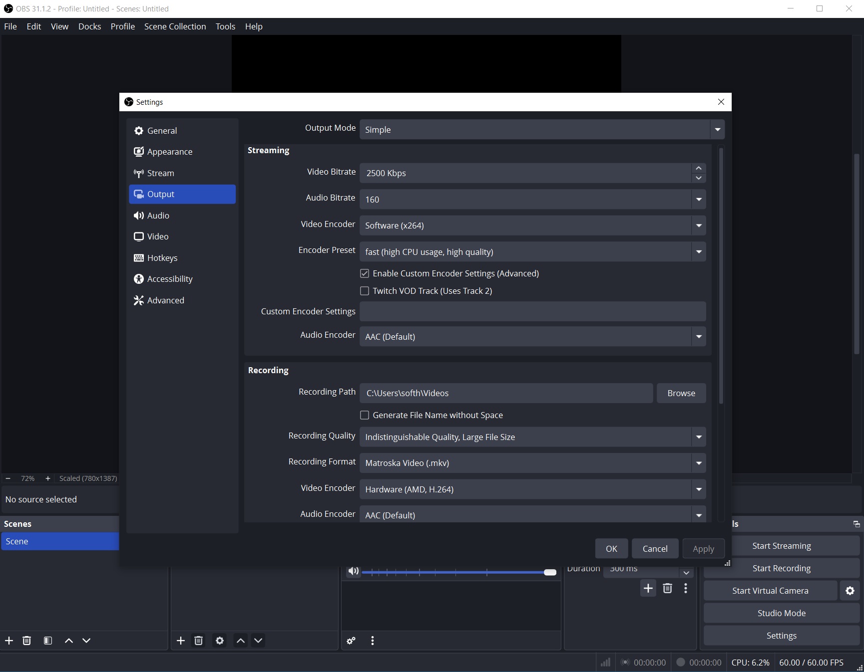Mute audio with the speaker icon

353,571
